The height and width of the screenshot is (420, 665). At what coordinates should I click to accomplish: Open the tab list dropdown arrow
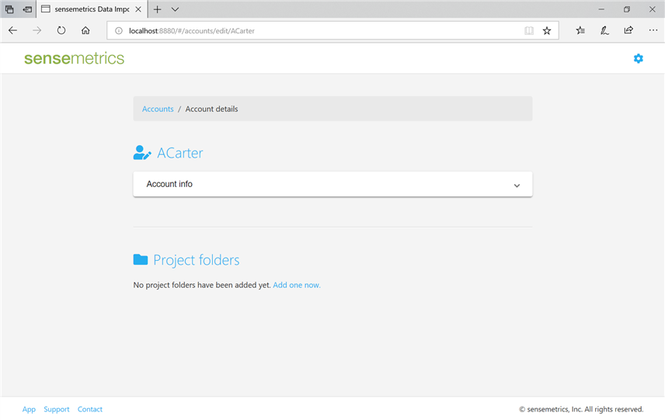(x=175, y=9)
